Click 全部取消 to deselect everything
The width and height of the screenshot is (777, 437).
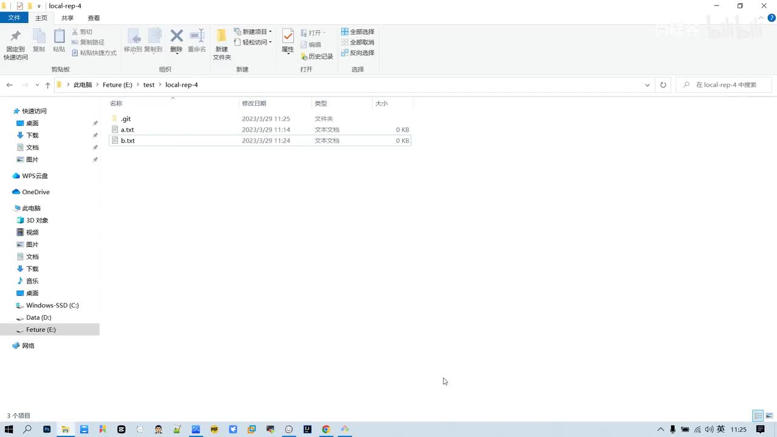(x=358, y=42)
